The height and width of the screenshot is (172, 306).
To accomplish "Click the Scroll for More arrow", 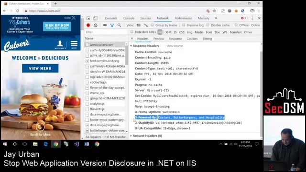I will 40,127.
